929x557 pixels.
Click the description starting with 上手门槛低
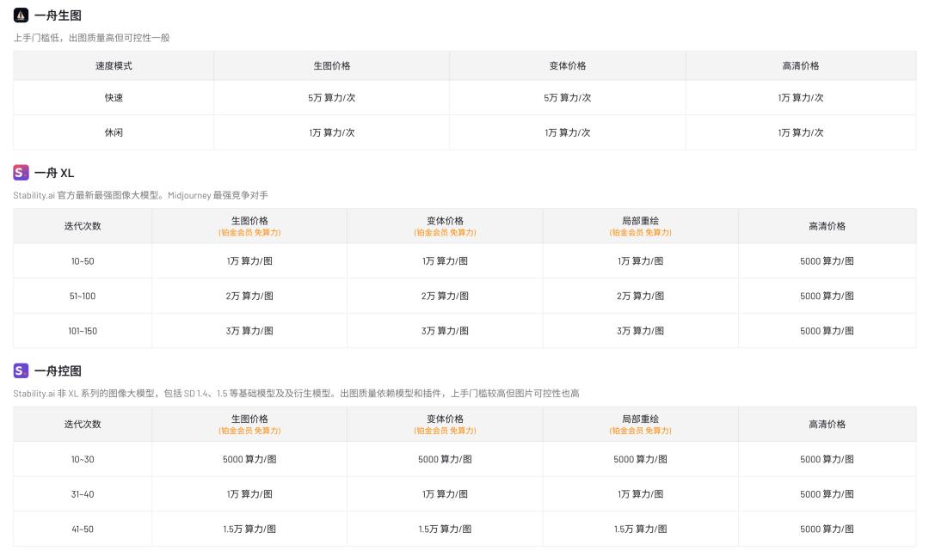pos(91,38)
